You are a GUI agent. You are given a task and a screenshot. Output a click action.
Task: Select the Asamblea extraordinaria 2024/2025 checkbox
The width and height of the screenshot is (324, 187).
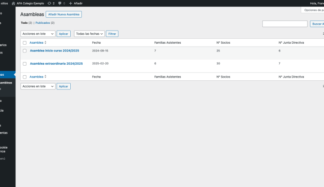(25, 63)
